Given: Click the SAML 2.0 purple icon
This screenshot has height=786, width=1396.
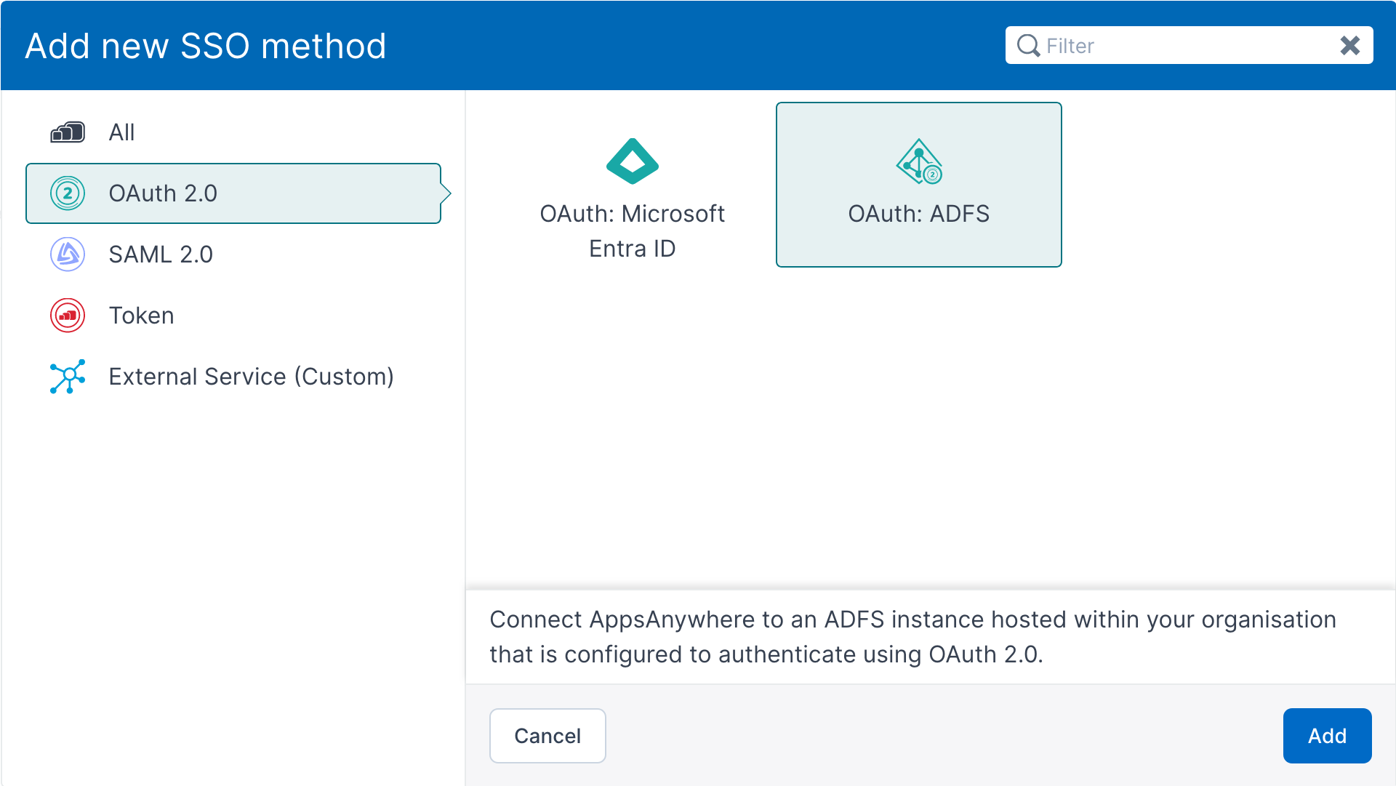Looking at the screenshot, I should point(68,254).
